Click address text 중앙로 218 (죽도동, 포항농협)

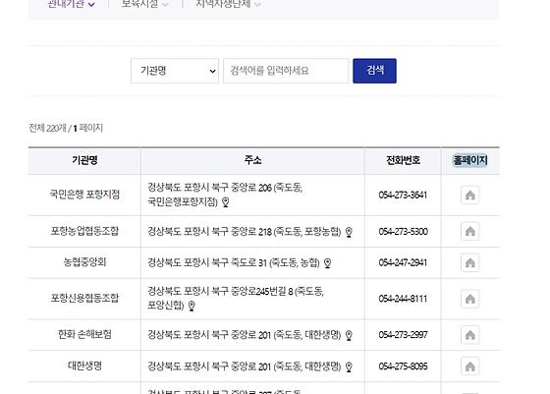coord(286,232)
